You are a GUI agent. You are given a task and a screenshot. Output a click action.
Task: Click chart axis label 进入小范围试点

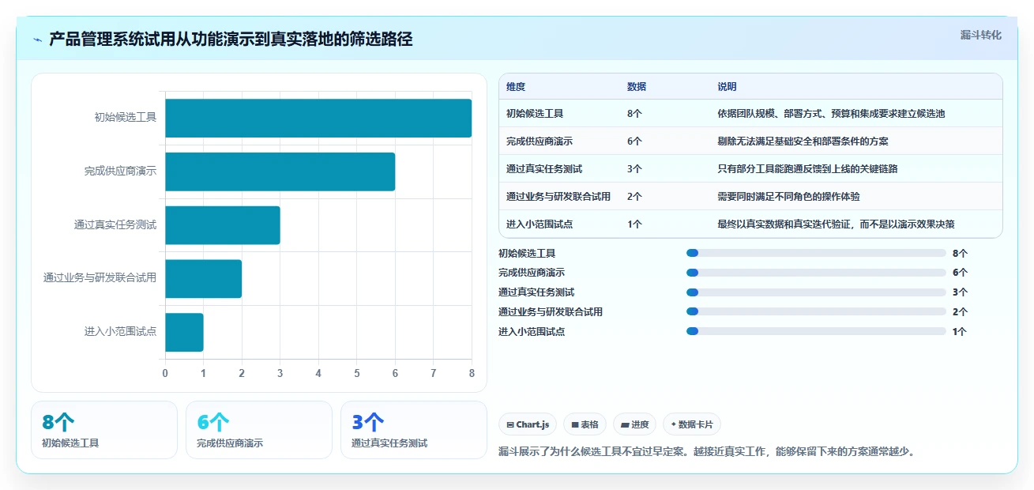click(120, 332)
